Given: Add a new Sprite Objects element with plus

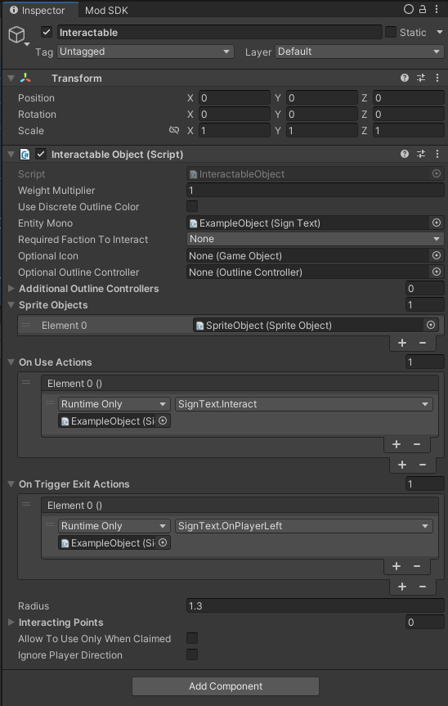Looking at the screenshot, I should tap(402, 343).
